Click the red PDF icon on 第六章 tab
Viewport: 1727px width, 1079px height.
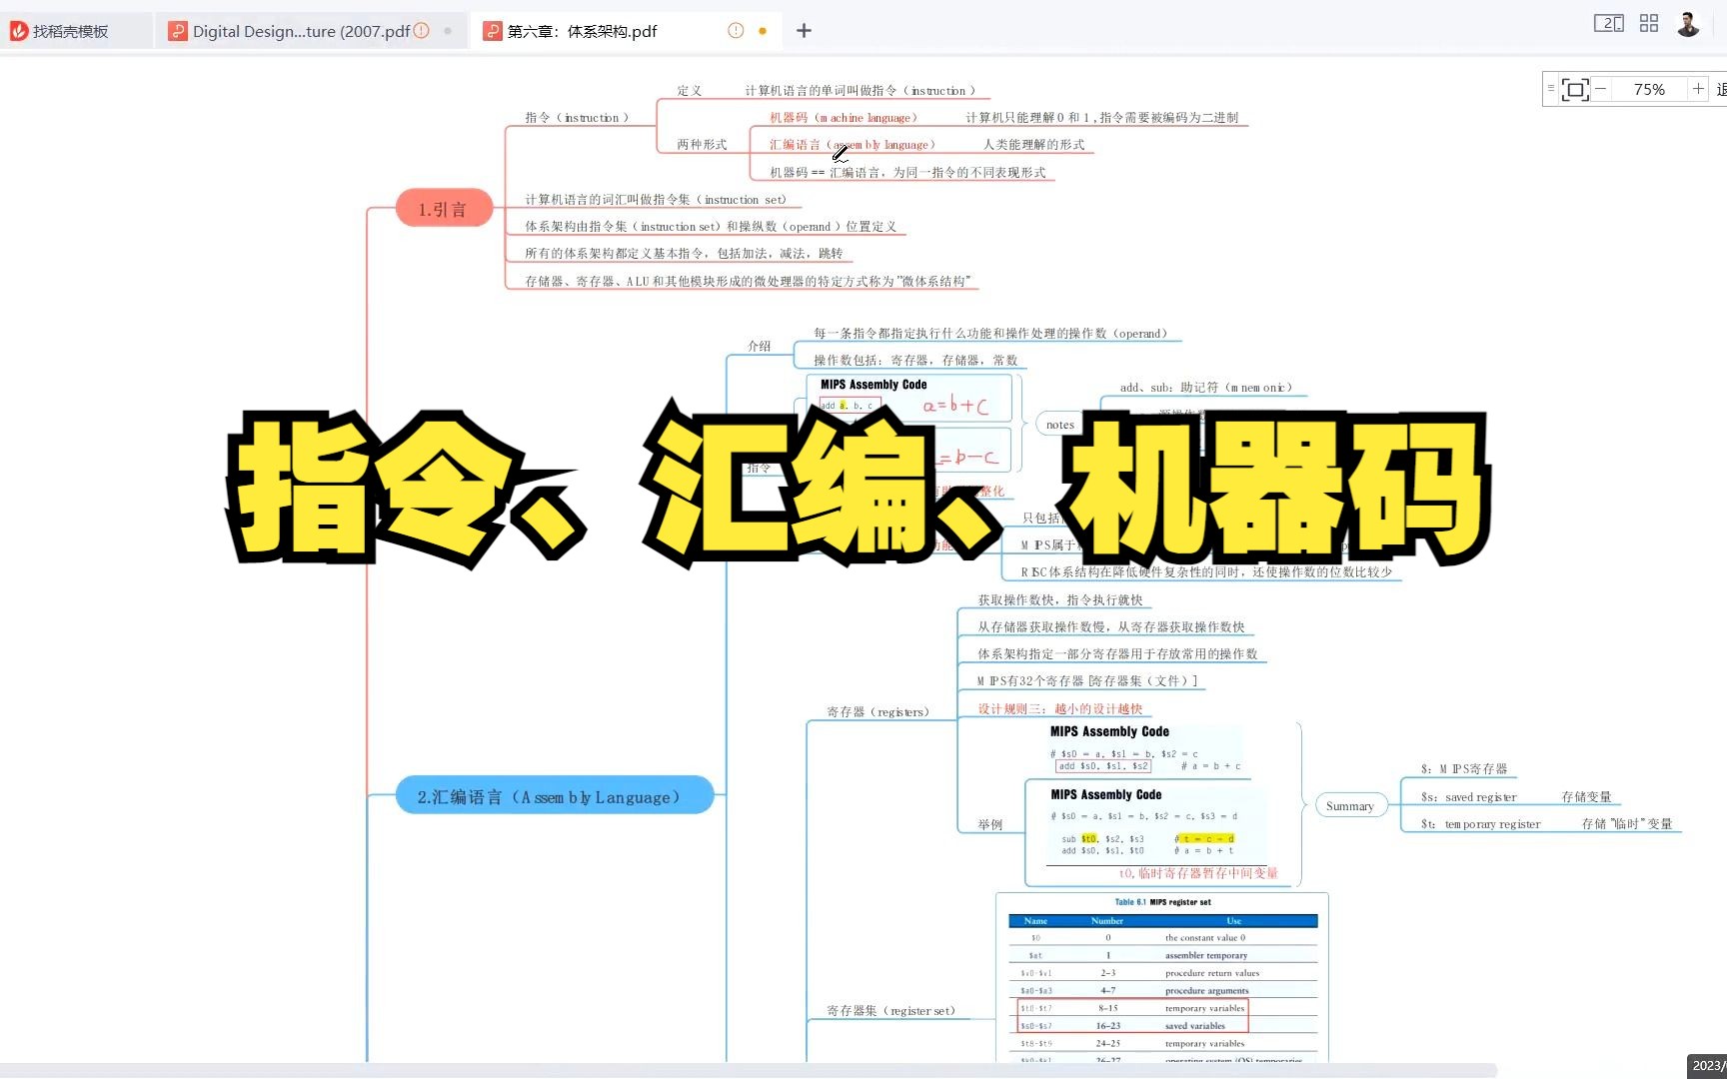pyautogui.click(x=492, y=31)
